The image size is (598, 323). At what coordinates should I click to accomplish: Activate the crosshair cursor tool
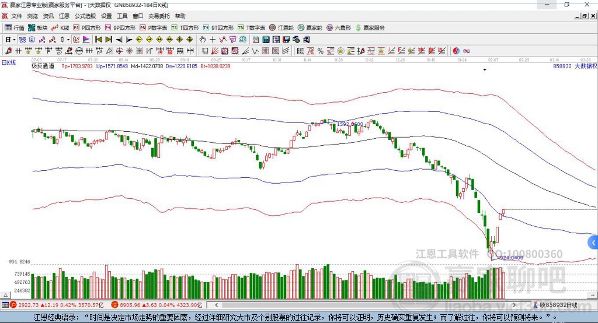click(213, 40)
